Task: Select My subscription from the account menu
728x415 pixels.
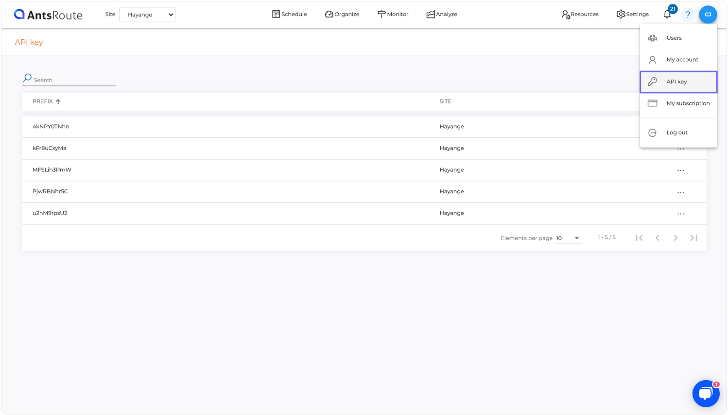Action: coord(688,103)
